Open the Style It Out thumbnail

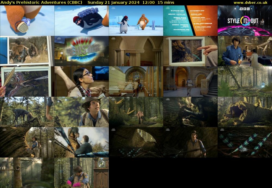245,21
